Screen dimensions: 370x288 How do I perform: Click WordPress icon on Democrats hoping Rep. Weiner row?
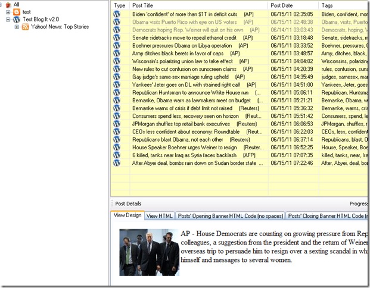117,30
